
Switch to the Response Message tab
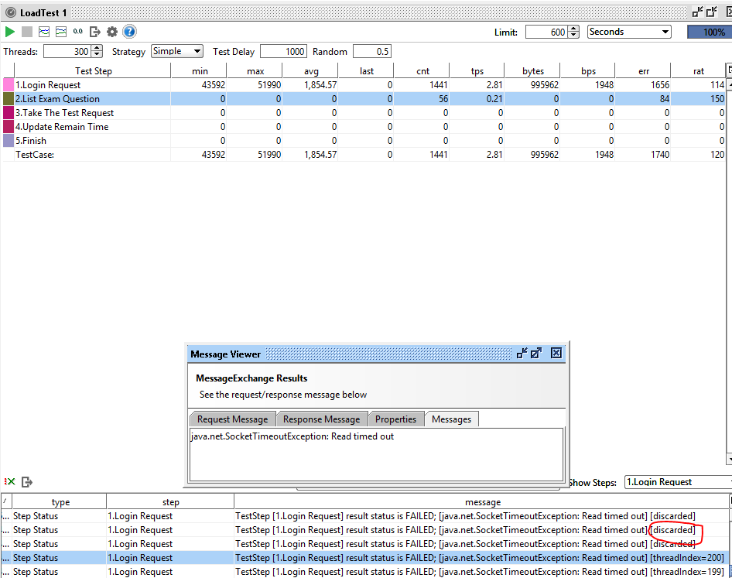coord(321,419)
